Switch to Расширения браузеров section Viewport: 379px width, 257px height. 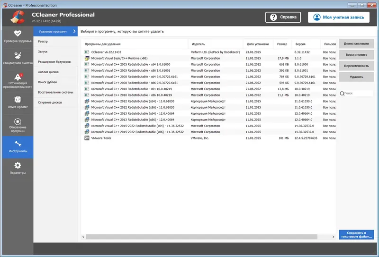click(x=55, y=62)
